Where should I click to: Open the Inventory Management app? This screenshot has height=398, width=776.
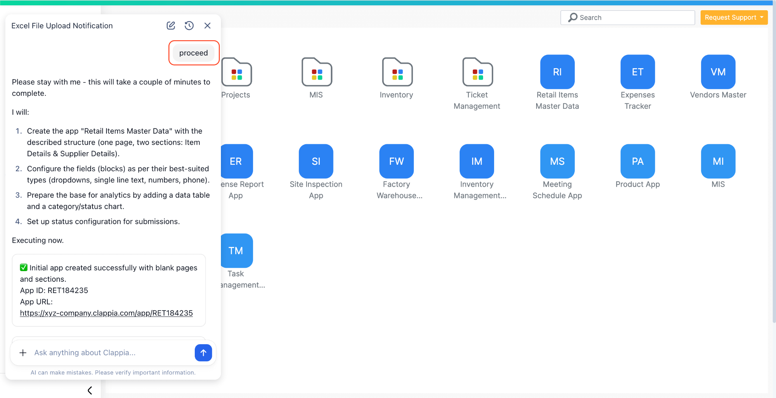point(476,161)
